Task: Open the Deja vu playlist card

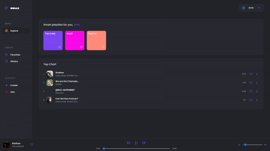Action: [96, 41]
